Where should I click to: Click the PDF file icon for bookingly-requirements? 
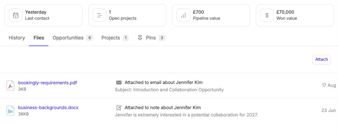(10, 86)
